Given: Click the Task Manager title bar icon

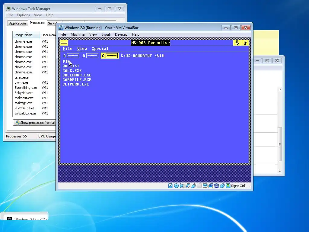Looking at the screenshot, I should pyautogui.click(x=8, y=9).
